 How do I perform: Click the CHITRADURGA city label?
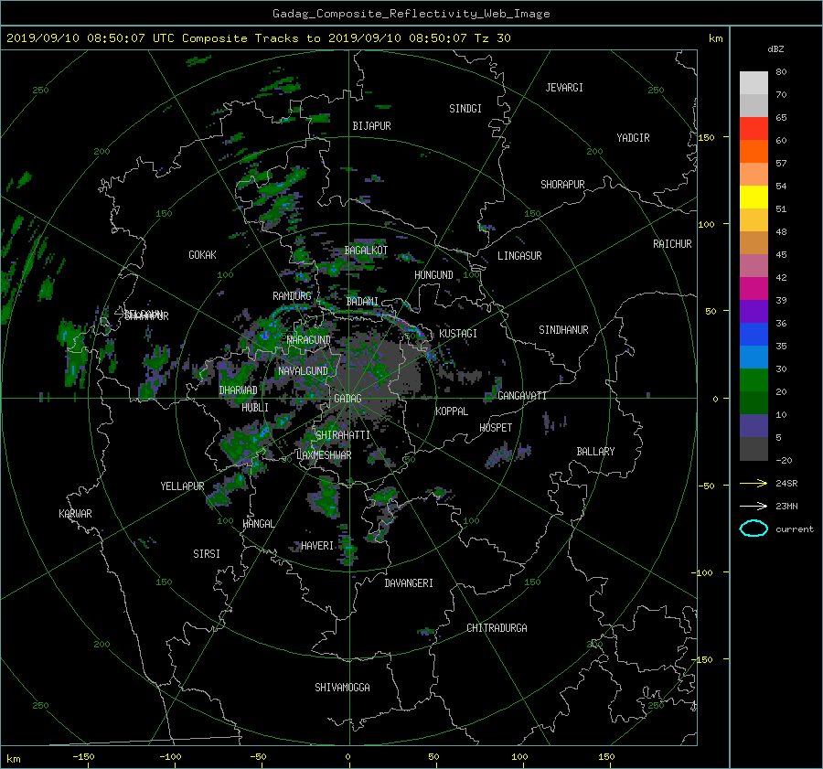coord(497,628)
